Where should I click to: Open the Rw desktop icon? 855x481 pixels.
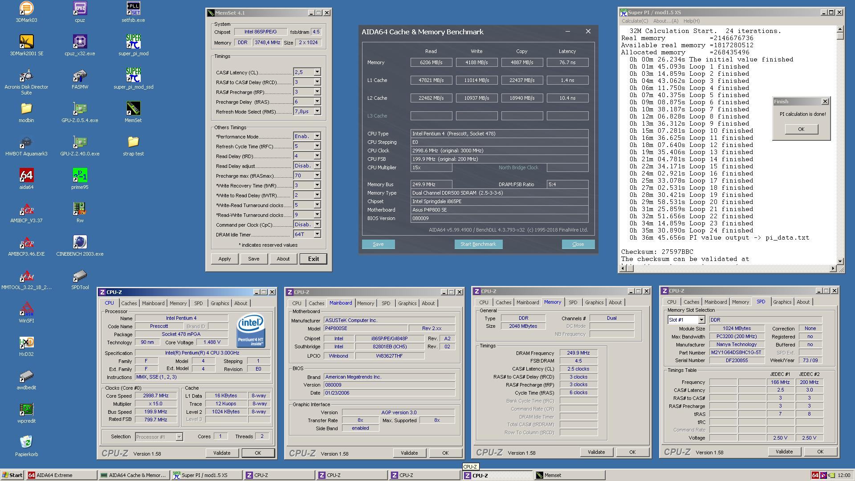pos(80,212)
